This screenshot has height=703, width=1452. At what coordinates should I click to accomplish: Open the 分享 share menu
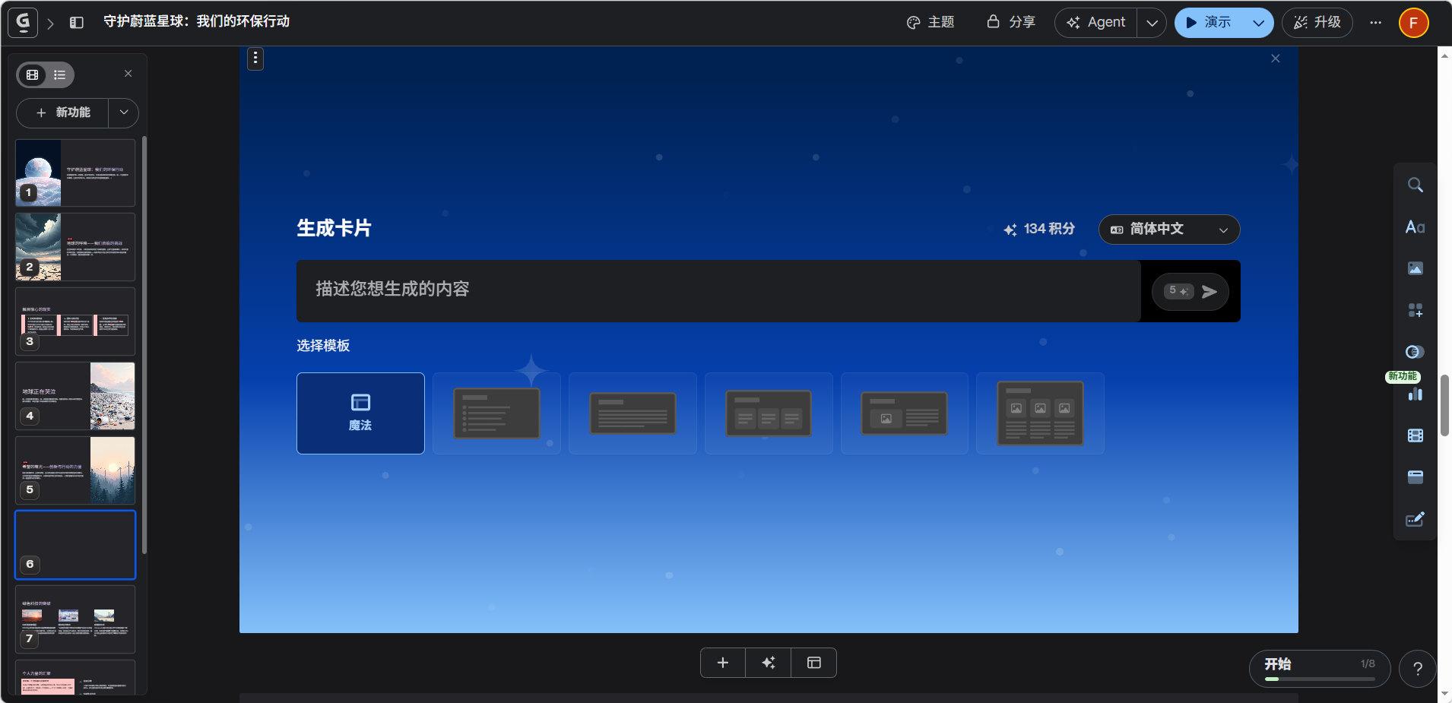1011,23
